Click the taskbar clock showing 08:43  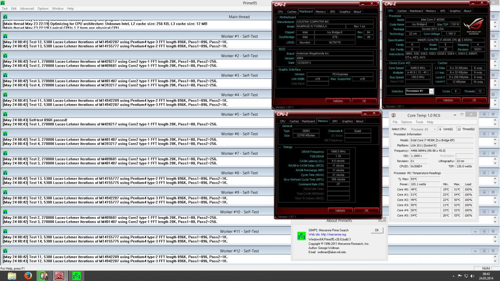click(486, 274)
